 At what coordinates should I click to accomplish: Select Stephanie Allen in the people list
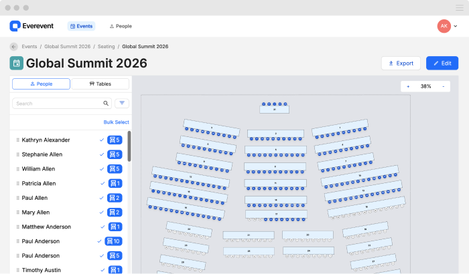pyautogui.click(x=42, y=154)
